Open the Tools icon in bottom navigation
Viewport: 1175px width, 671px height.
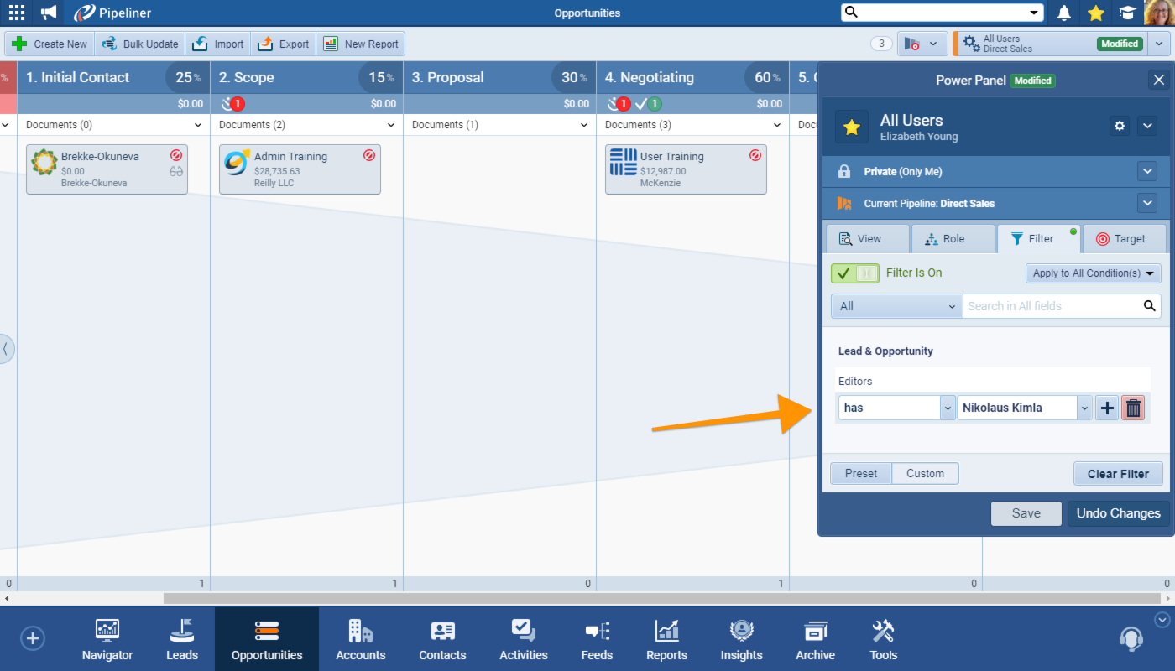(x=883, y=640)
